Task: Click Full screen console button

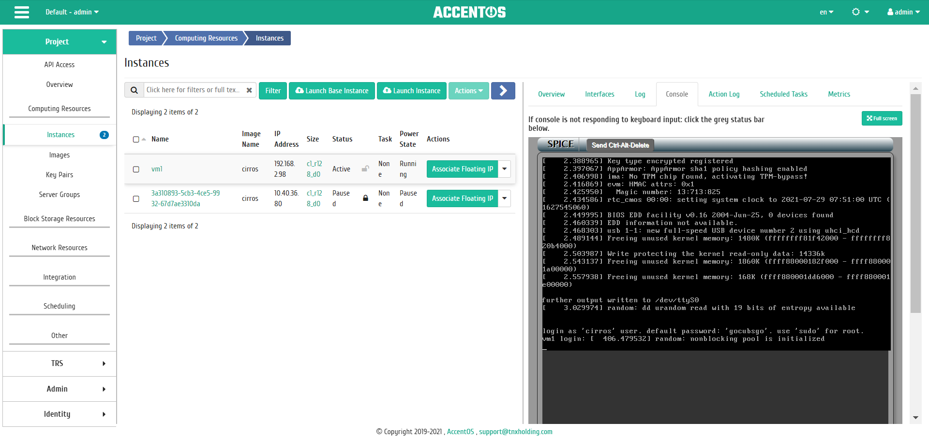Action: [882, 118]
